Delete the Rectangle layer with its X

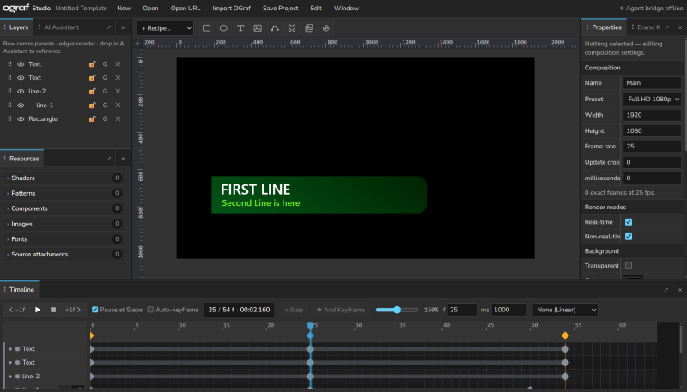[118, 118]
